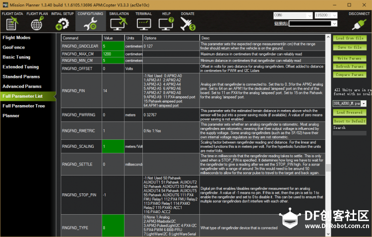The width and height of the screenshot is (372, 237).
Task: Click the RNGFND_OFFSET Volts units cell
Action: coord(133,68)
